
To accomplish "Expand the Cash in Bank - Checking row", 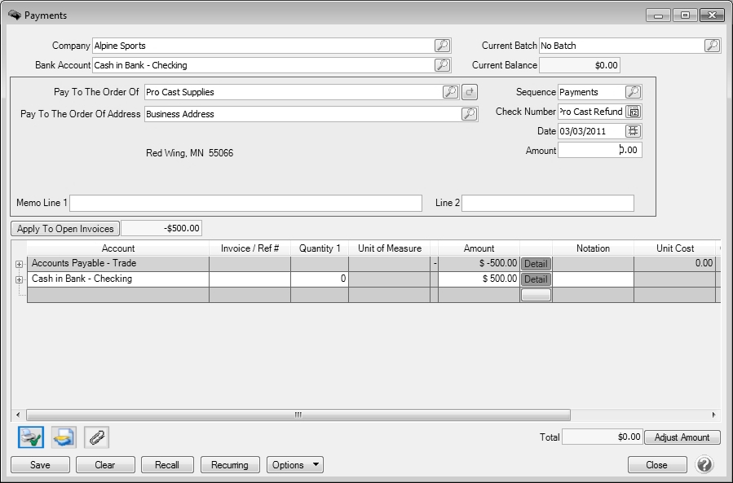I will (19, 279).
